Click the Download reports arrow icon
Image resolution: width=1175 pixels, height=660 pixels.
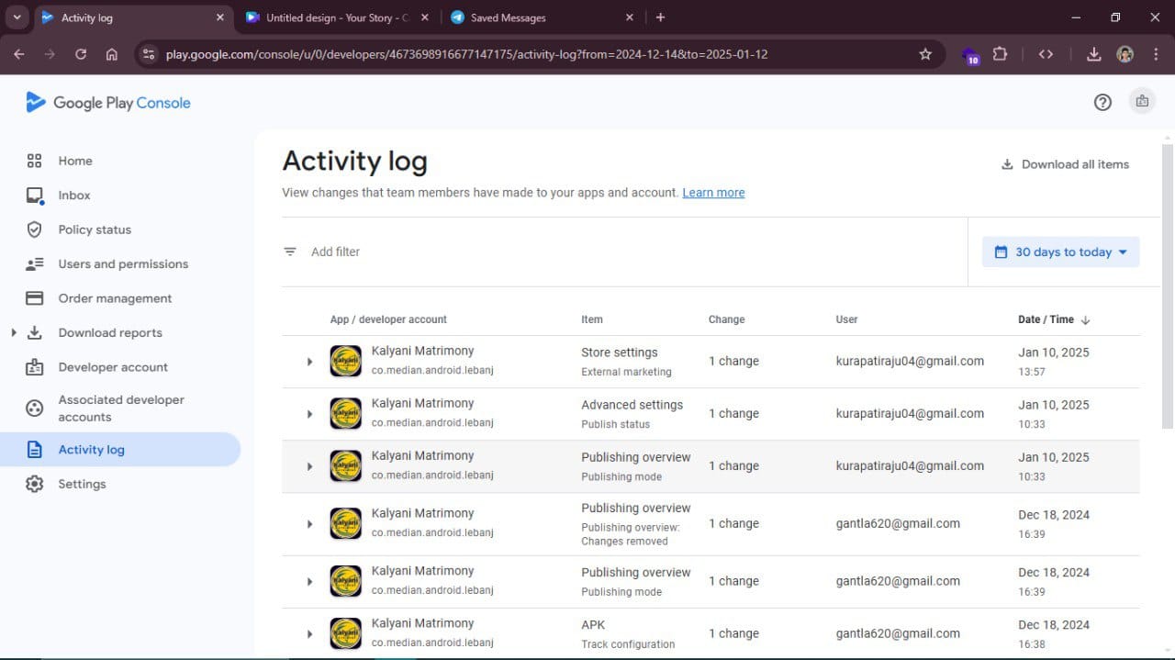pyautogui.click(x=35, y=333)
